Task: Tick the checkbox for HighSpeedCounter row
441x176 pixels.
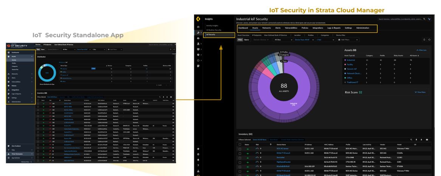Action: (x=240, y=162)
